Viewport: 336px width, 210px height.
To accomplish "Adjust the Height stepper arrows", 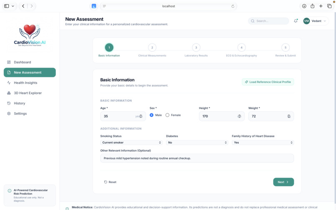I will tap(239, 116).
